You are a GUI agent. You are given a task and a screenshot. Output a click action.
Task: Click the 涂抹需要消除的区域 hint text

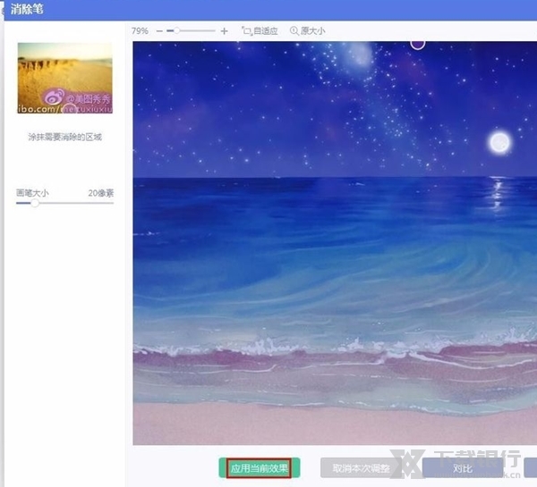click(x=64, y=139)
